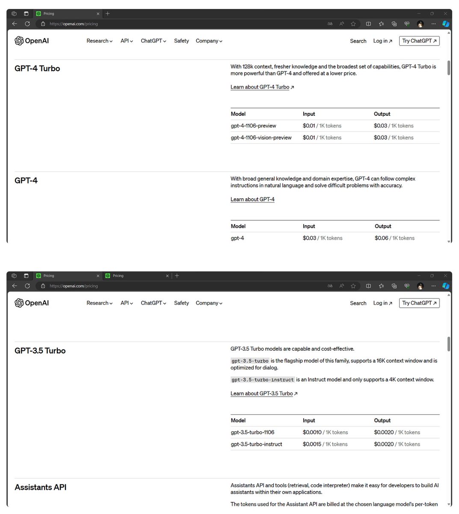Click Search in top window navbar

coord(358,41)
